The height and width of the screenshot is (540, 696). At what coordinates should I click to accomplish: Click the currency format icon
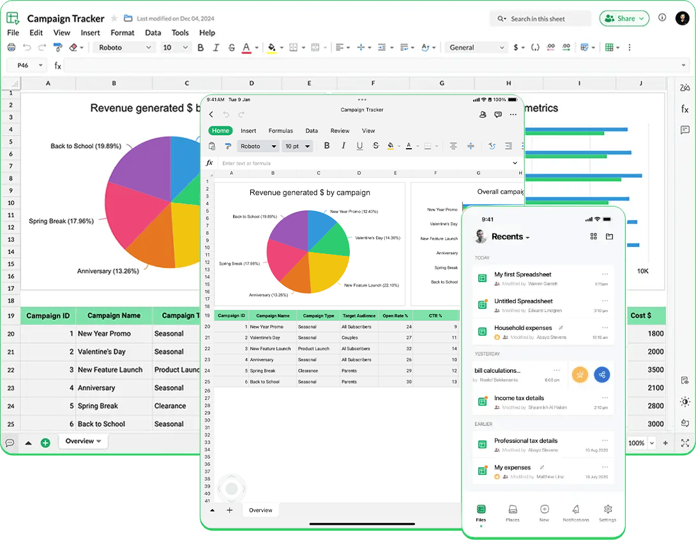(516, 48)
